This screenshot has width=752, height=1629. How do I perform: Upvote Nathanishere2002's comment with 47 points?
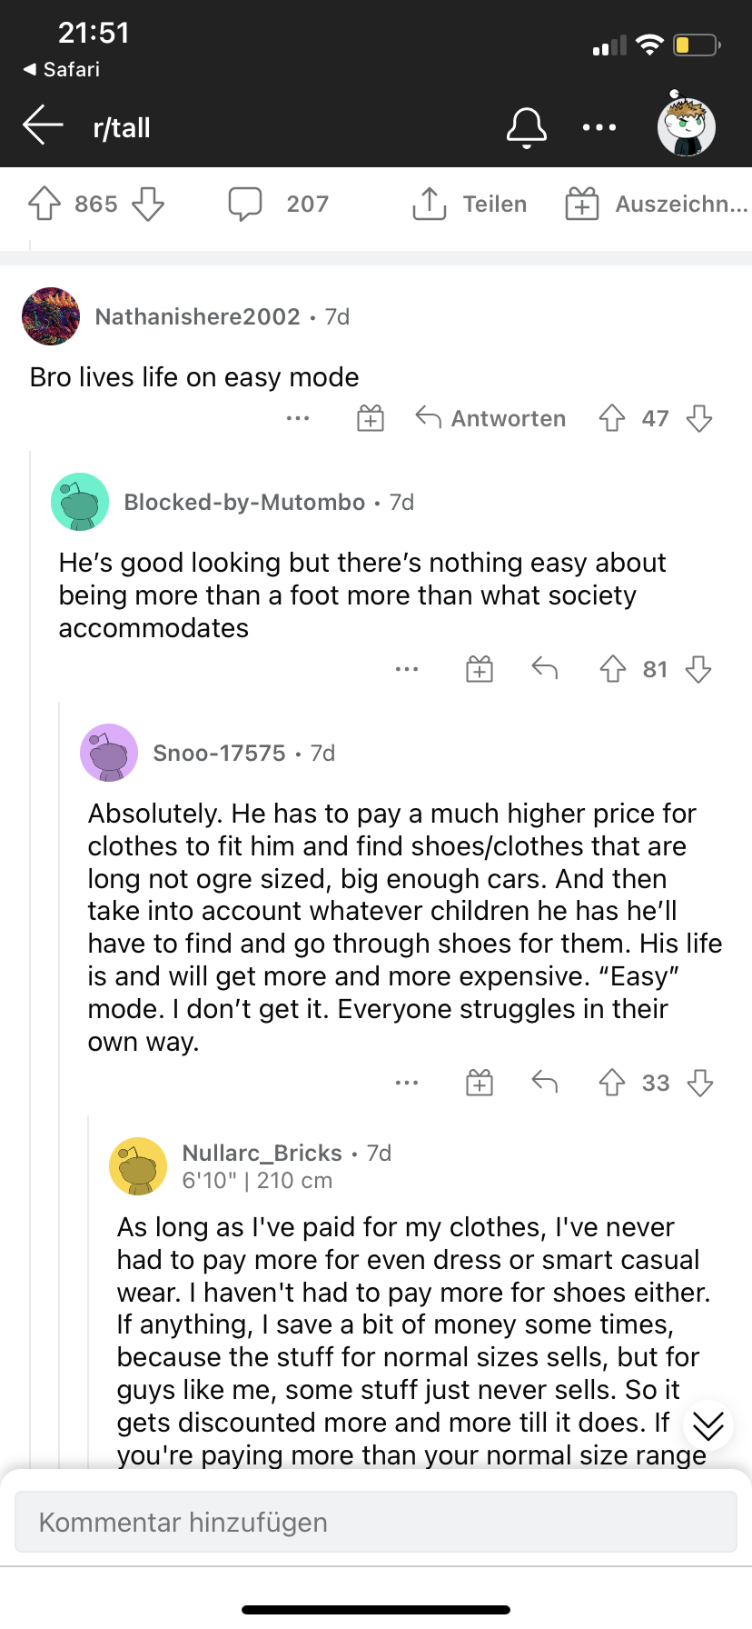click(612, 418)
